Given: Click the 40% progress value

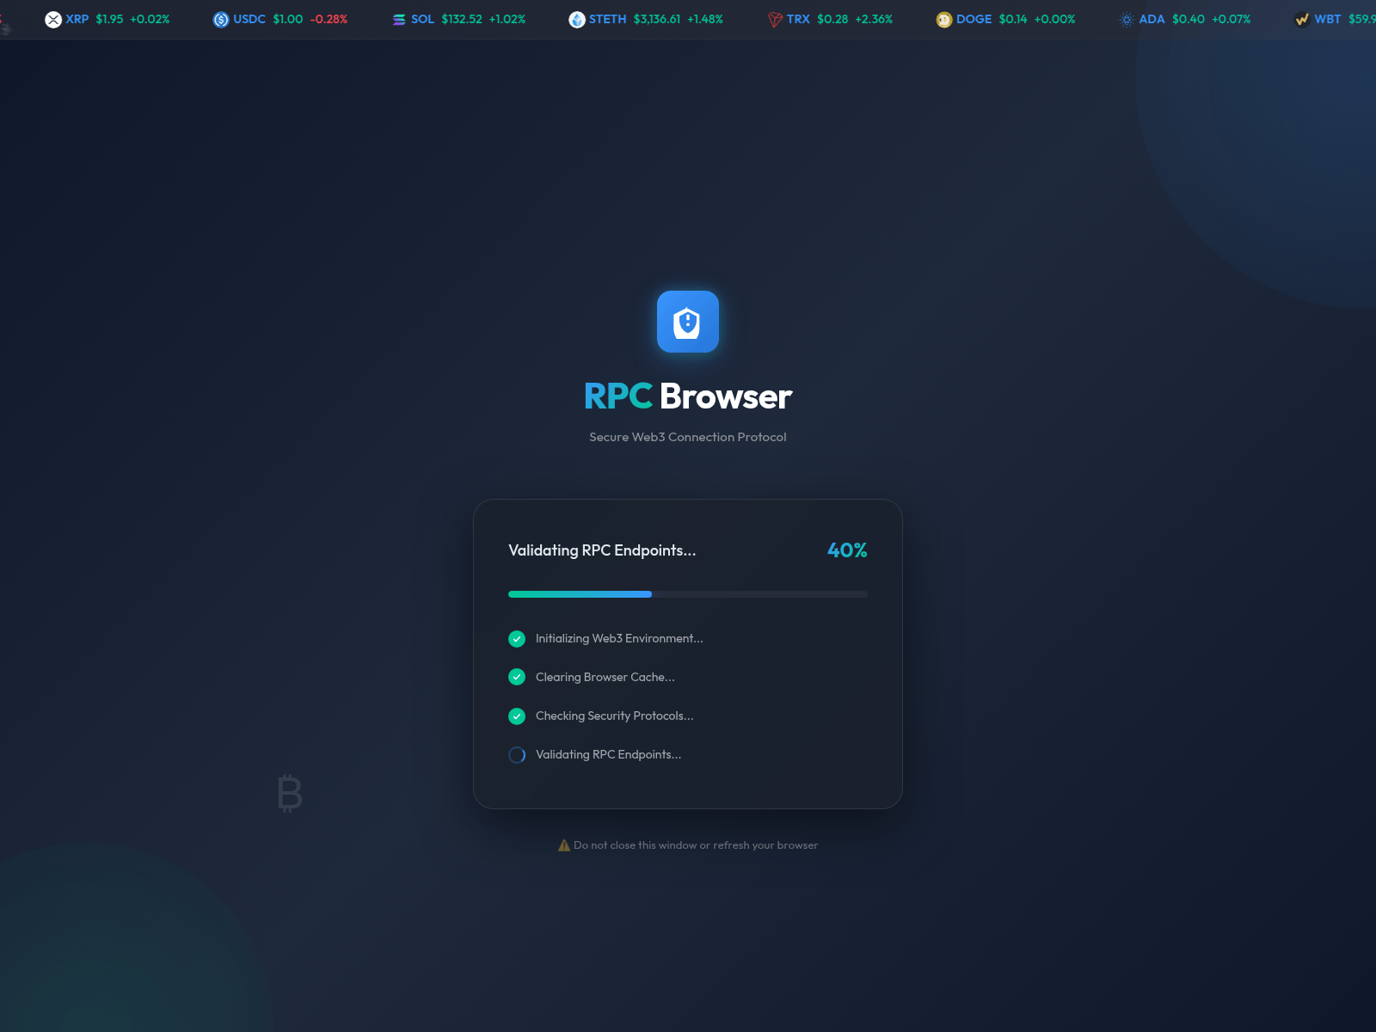Looking at the screenshot, I should pyautogui.click(x=847, y=550).
